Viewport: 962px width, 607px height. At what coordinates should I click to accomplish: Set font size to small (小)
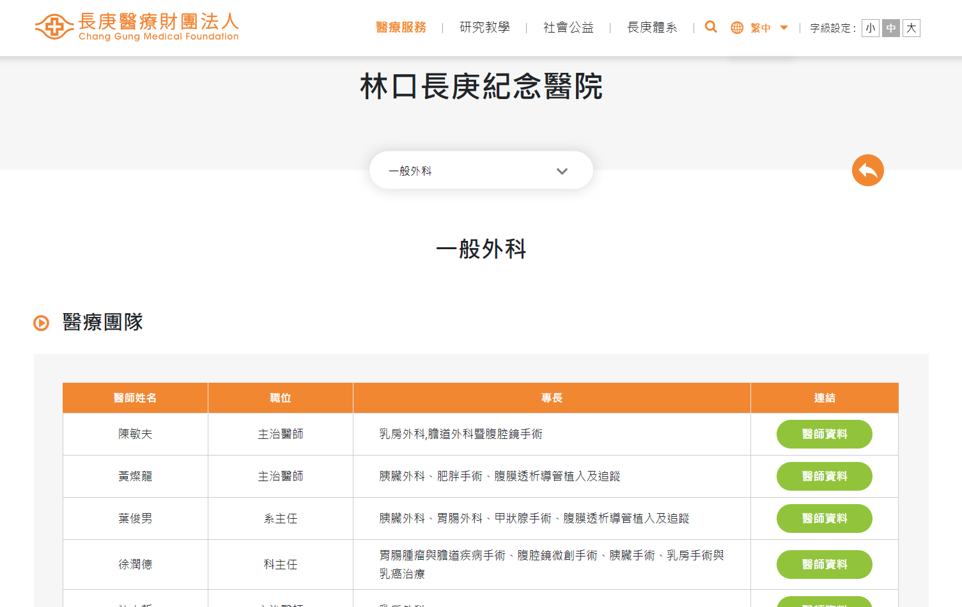pos(871,28)
